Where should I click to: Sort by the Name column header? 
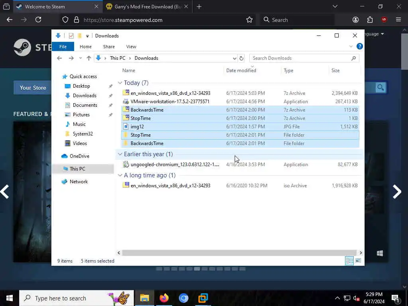[129, 71]
